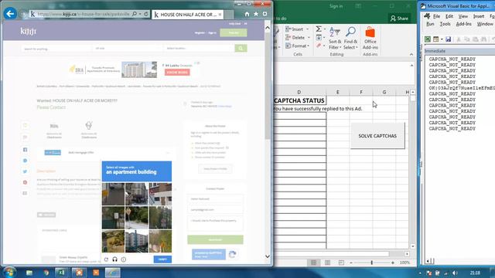495x278 pixels.
Task: Open VBA File menu
Action: pyautogui.click(x=436, y=16)
